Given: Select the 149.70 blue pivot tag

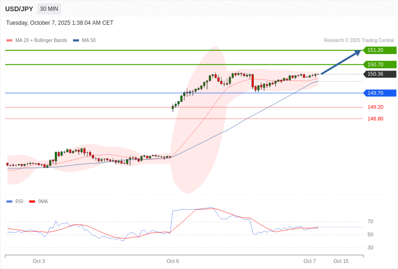Looking at the screenshot, I should tap(380, 93).
